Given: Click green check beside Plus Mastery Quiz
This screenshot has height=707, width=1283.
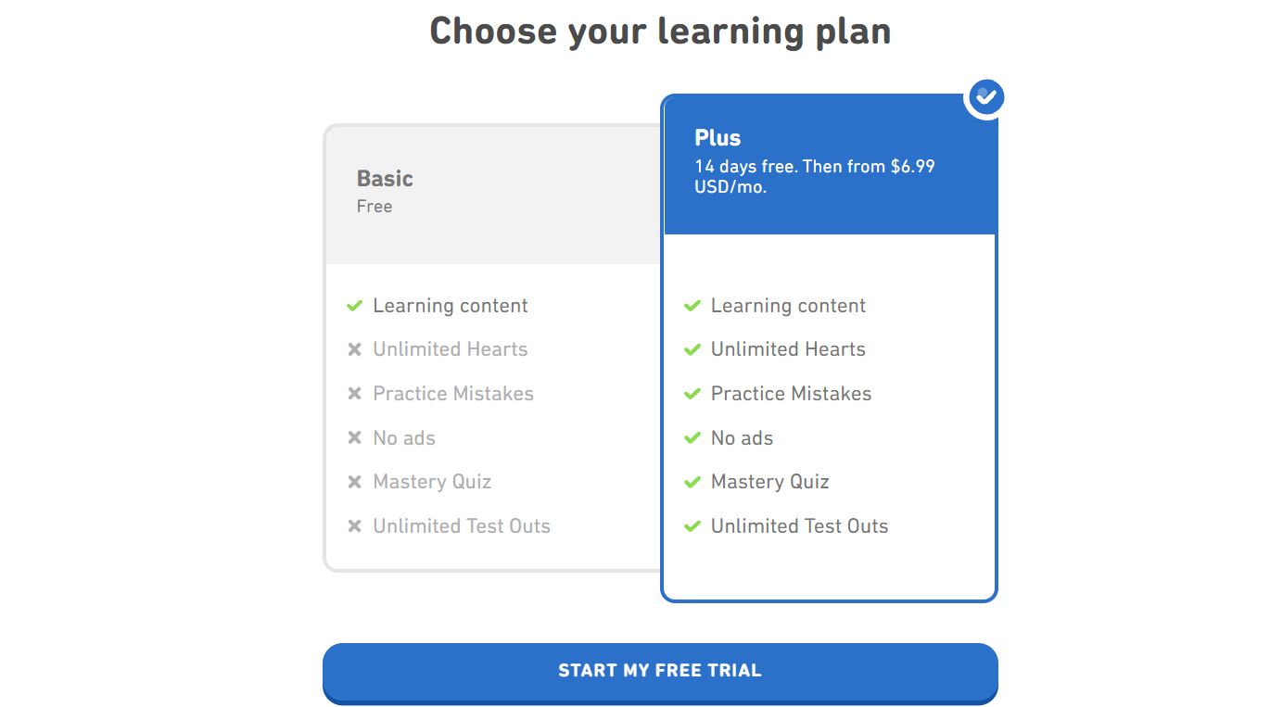Looking at the screenshot, I should tap(692, 482).
